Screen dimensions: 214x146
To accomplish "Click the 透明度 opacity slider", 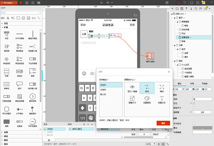I will point(202,112).
